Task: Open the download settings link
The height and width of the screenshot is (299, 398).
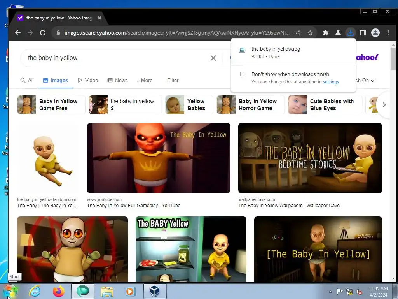Action: tap(331, 82)
